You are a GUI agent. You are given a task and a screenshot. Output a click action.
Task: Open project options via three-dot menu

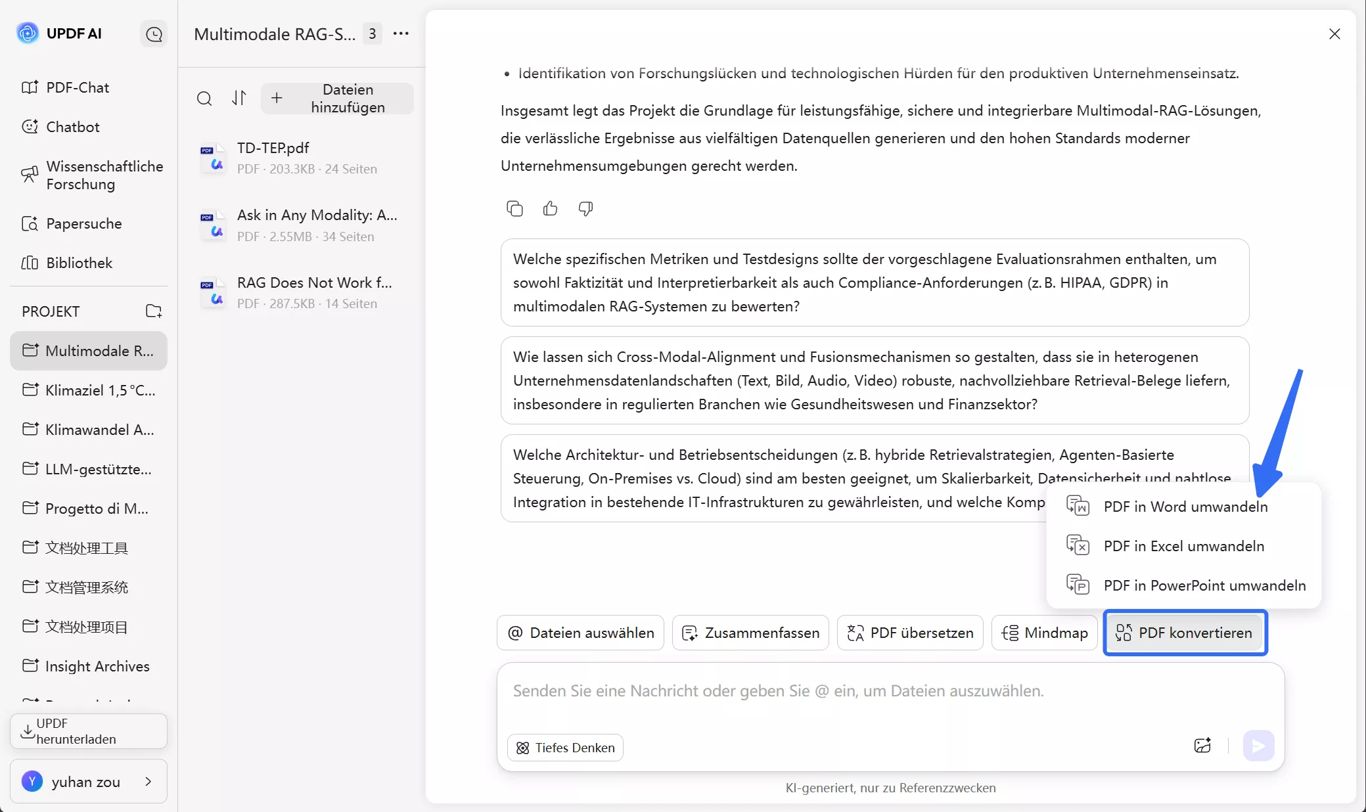click(401, 34)
